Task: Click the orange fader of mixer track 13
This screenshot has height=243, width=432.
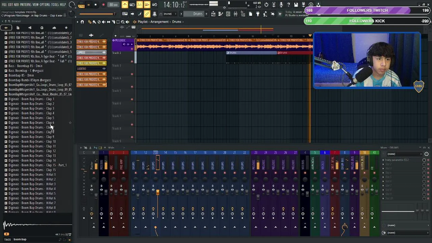Action: coord(158,193)
